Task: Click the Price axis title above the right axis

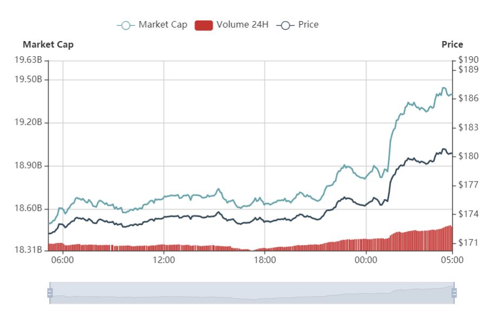Action: [x=452, y=45]
